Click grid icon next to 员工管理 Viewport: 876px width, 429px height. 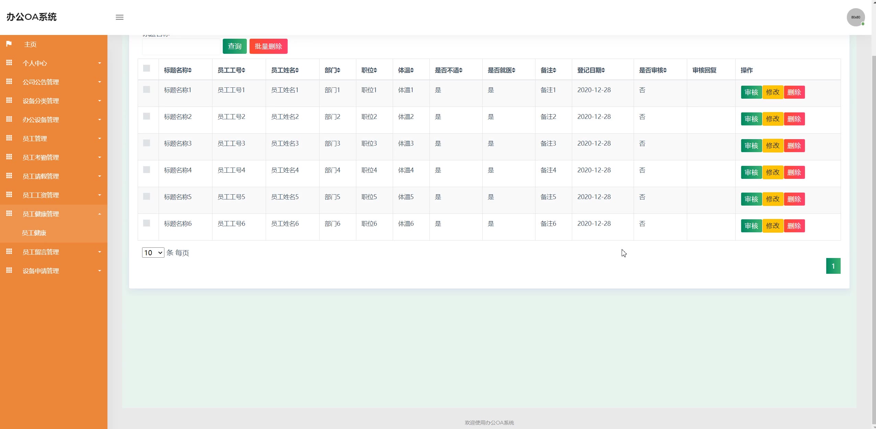point(9,138)
